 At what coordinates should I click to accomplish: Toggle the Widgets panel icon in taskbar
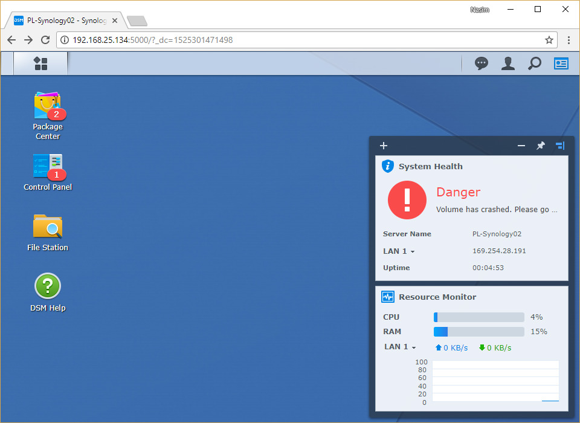coord(561,63)
